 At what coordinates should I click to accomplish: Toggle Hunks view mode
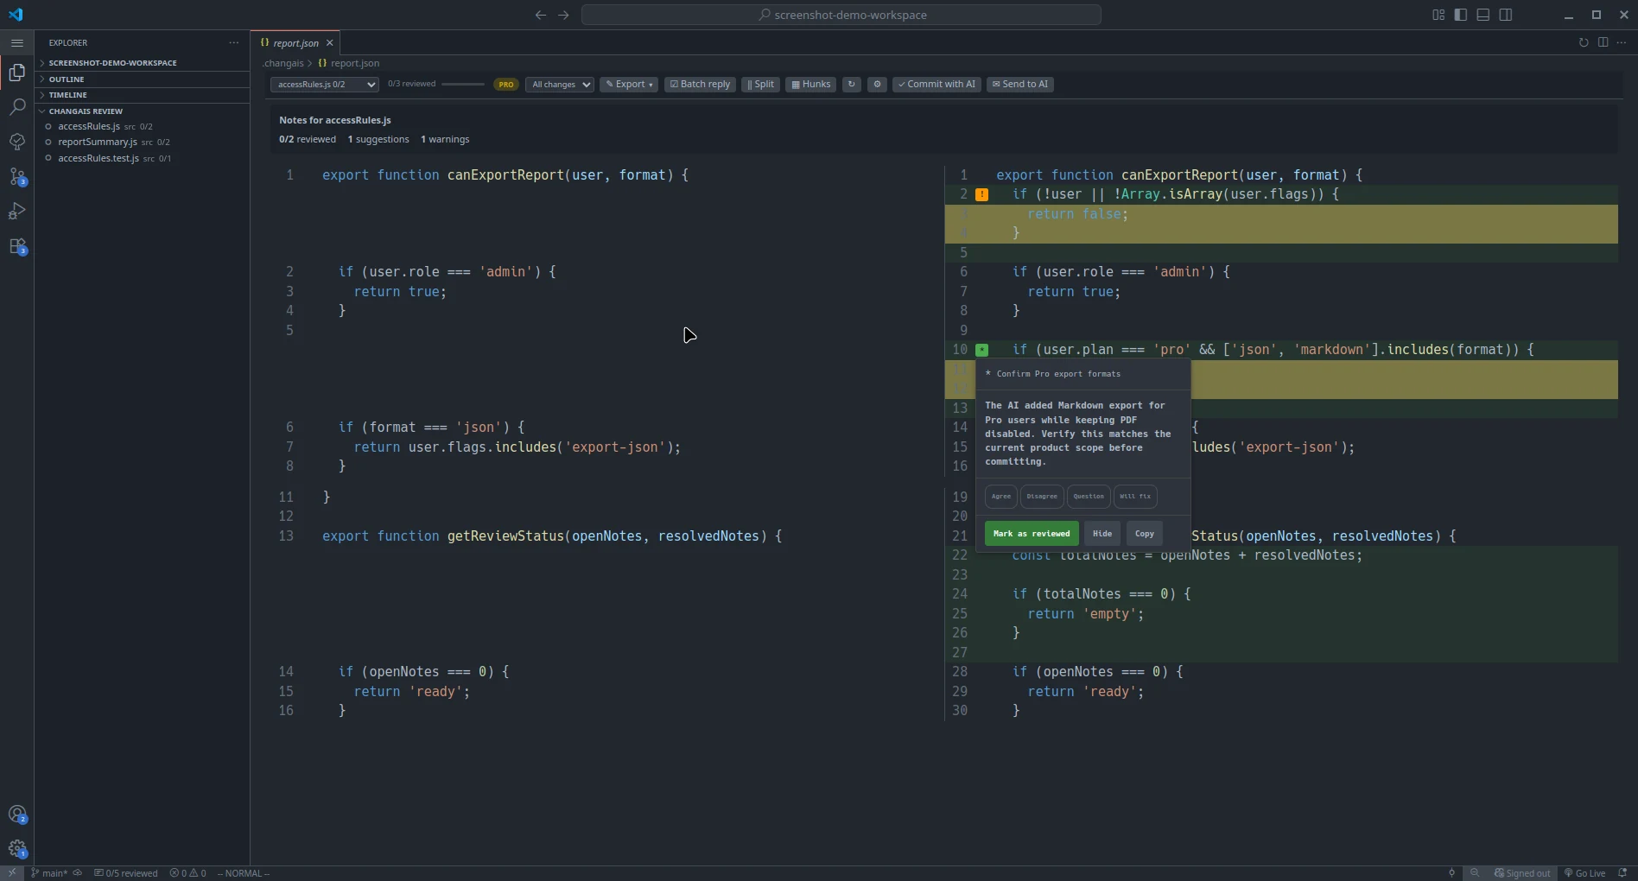811,85
